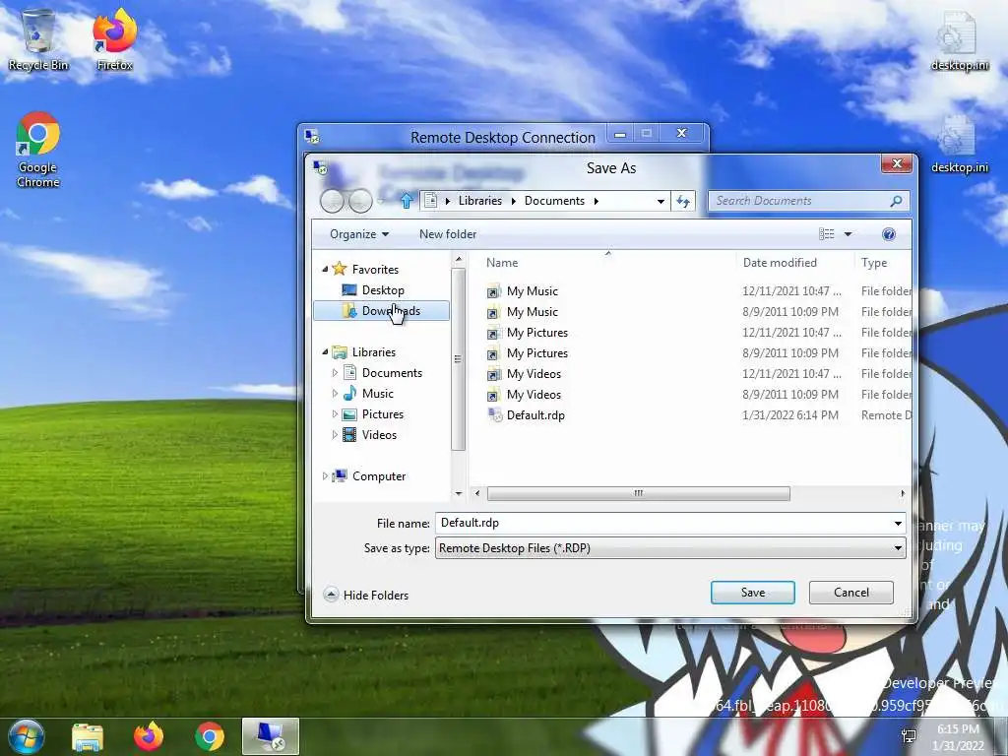Collapse the Favorites group
Viewport: 1008px width, 756px height.
(x=325, y=269)
